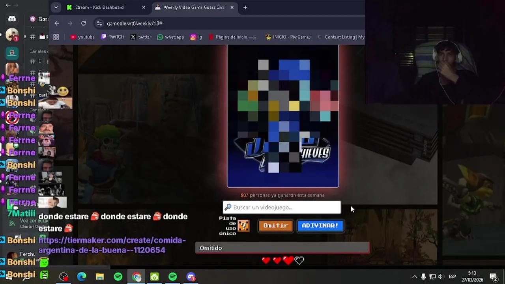Click the Omitir skip button

275,226
